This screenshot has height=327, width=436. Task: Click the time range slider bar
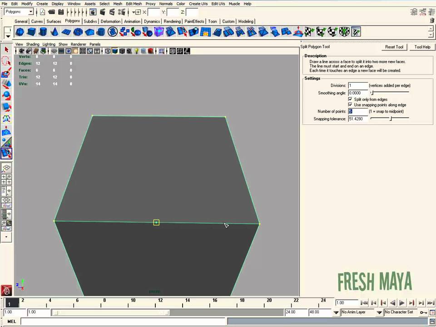pyautogui.click(x=112, y=312)
